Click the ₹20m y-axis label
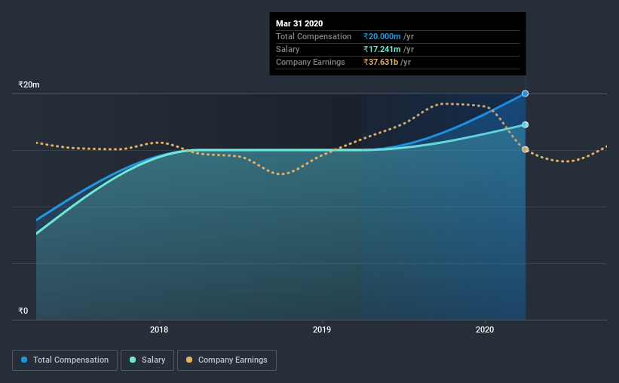The width and height of the screenshot is (619, 383). click(29, 84)
